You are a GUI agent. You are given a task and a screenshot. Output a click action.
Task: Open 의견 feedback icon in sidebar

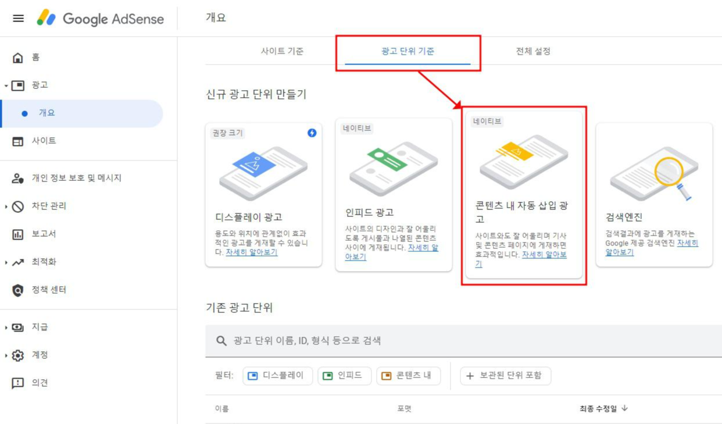click(x=19, y=383)
